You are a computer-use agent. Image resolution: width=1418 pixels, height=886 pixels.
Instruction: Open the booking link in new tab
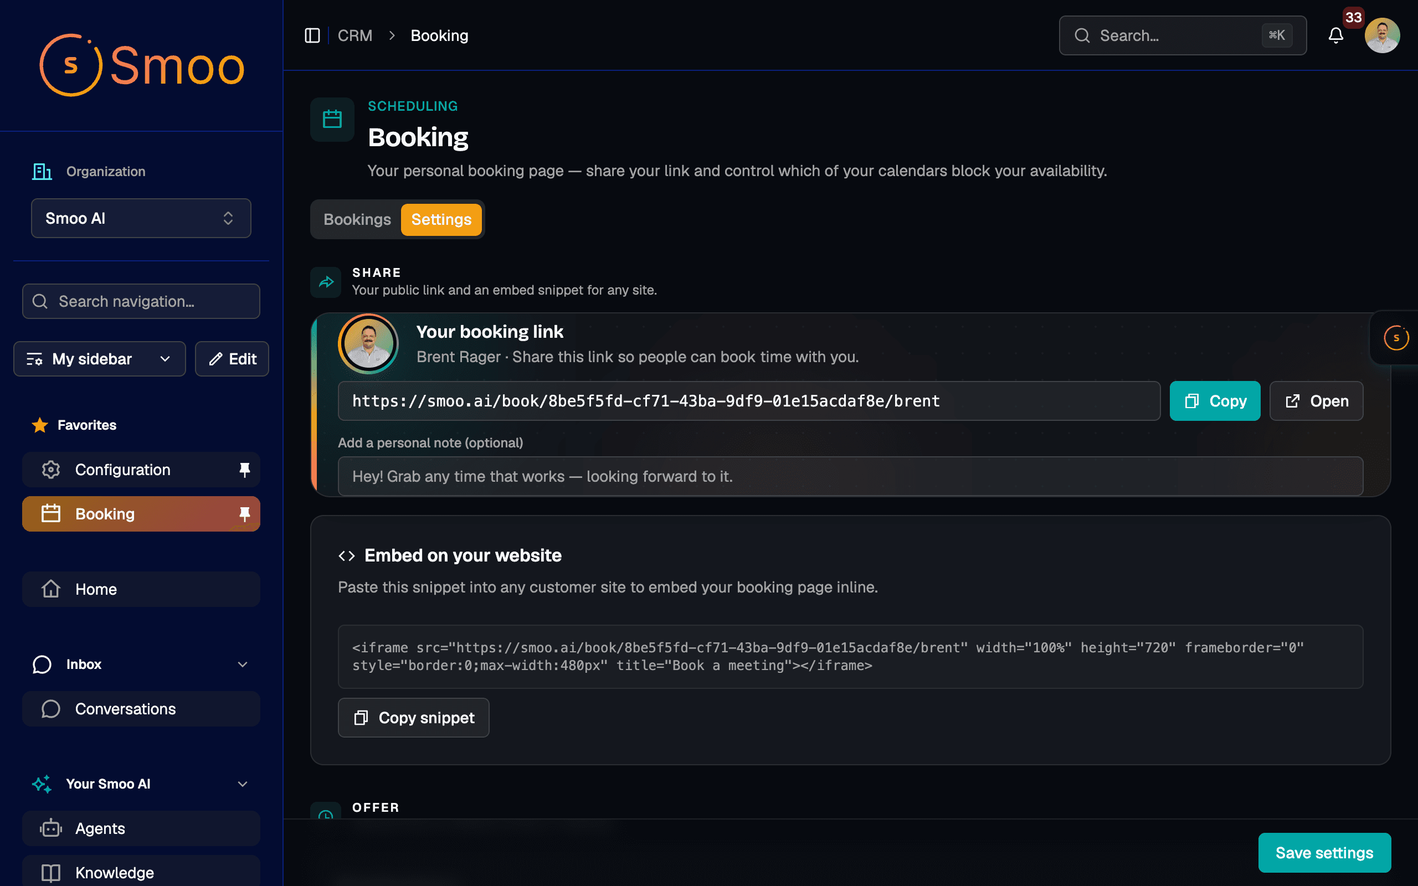click(1316, 401)
